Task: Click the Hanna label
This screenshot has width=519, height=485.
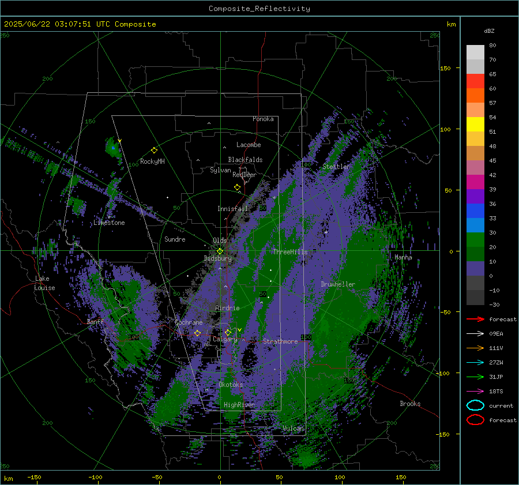Action: 403,257
